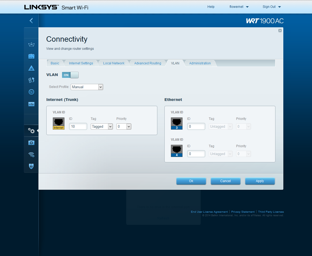The width and height of the screenshot is (312, 256).
Task: Open the flowernet account menu
Action: pyautogui.click(x=239, y=7)
